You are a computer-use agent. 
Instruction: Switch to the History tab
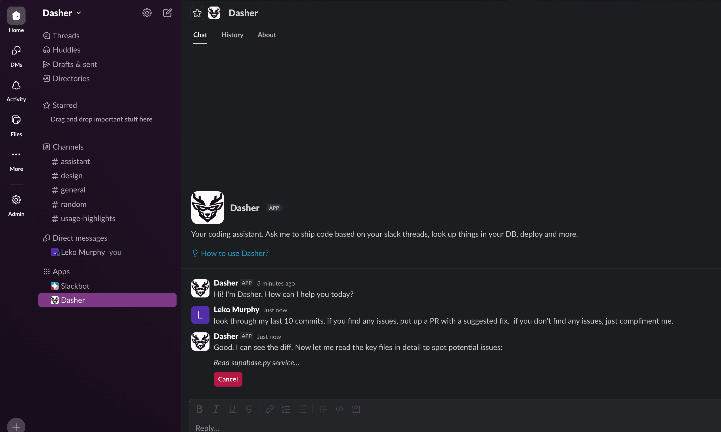tap(232, 35)
